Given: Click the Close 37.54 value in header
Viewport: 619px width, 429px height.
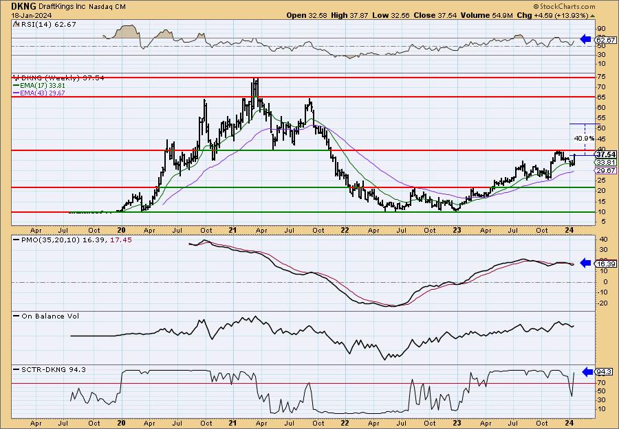Looking at the screenshot, I should tap(435, 16).
